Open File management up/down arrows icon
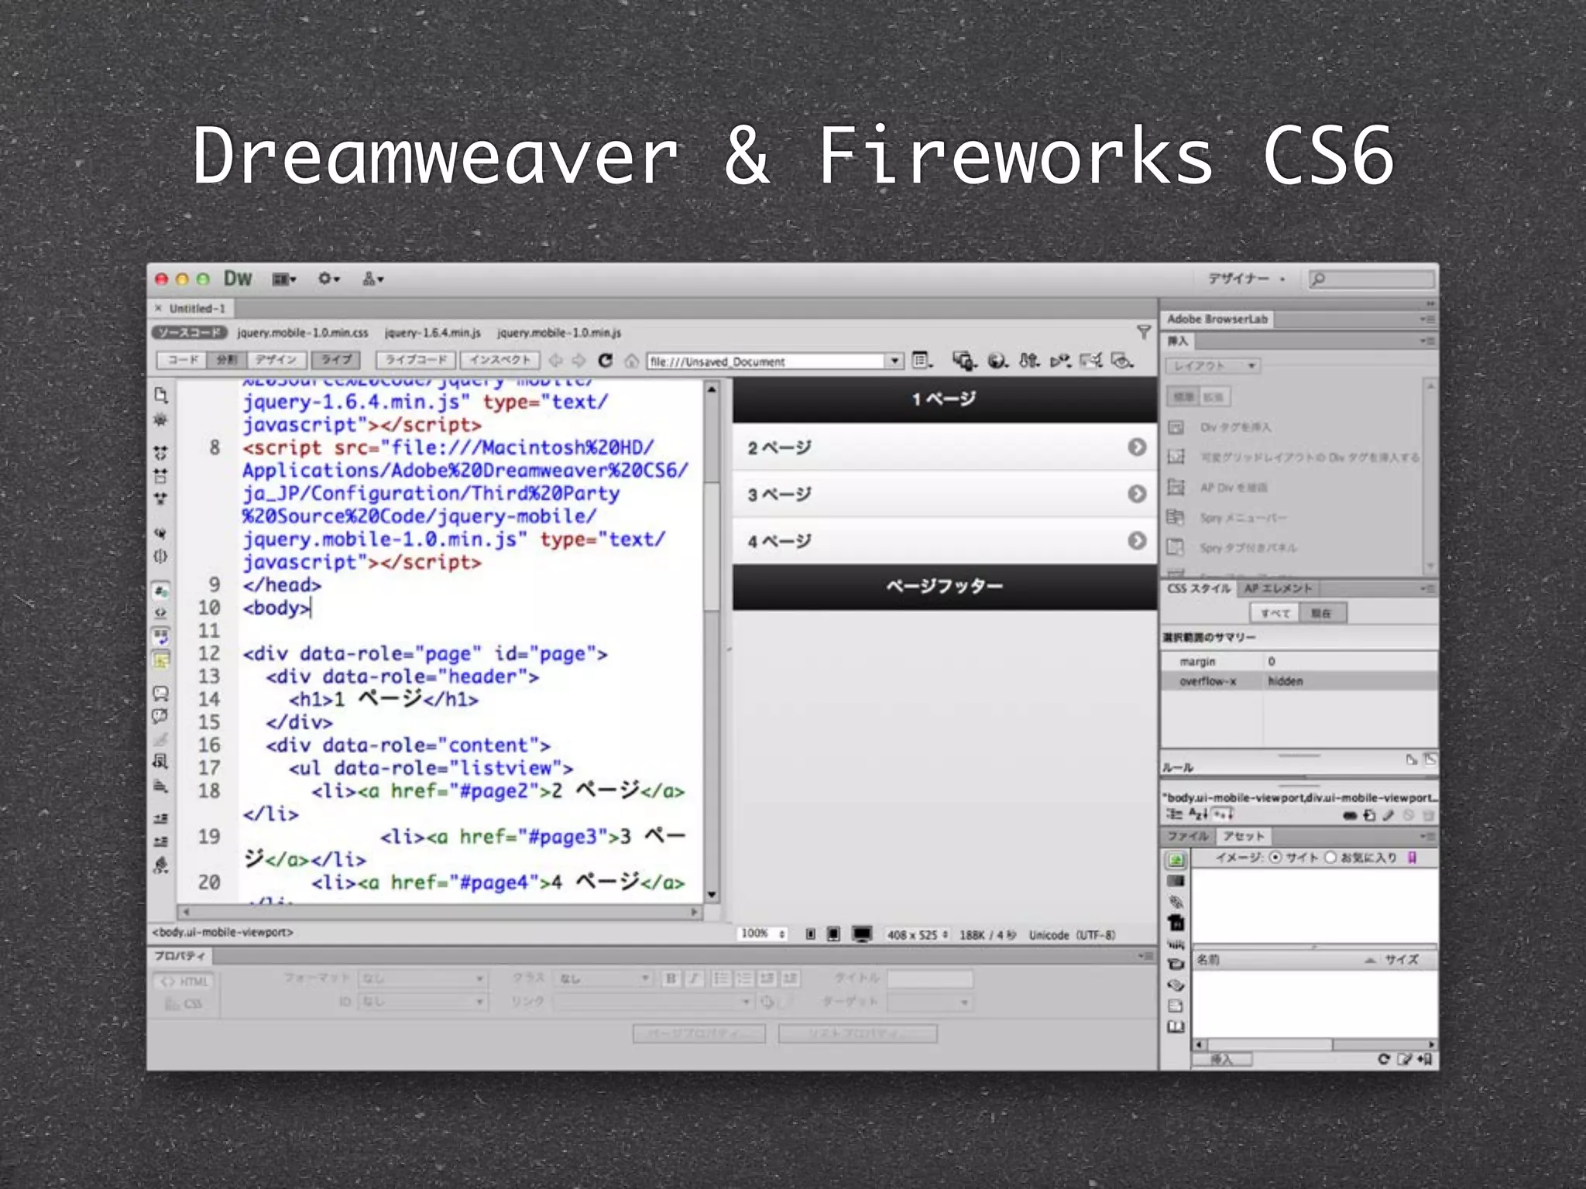The image size is (1586, 1189). pyautogui.click(x=1029, y=360)
